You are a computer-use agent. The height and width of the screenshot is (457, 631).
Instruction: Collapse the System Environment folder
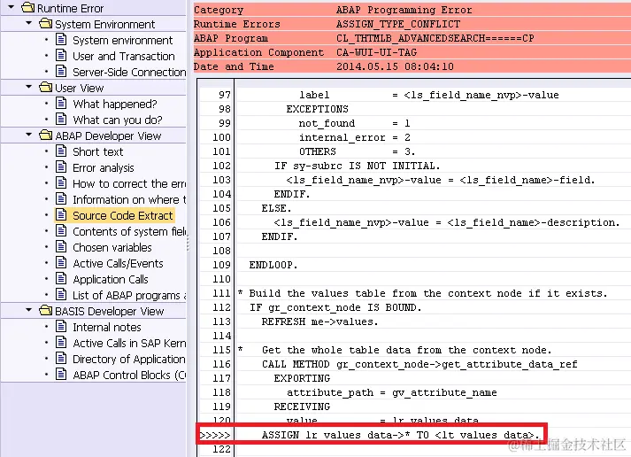(x=28, y=23)
